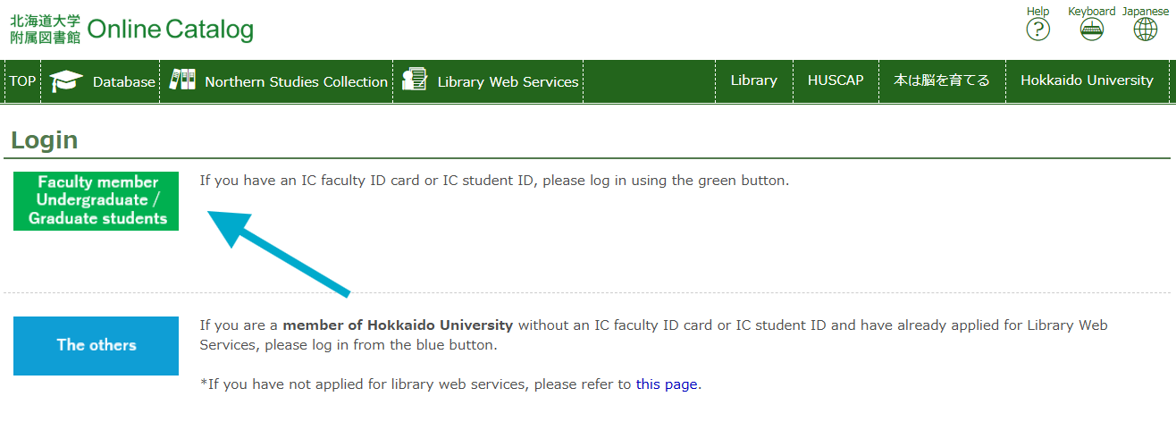Viewport: 1176px width, 422px height.
Task: Click the Hokkaido University Library kanji logo
Action: coord(45,30)
